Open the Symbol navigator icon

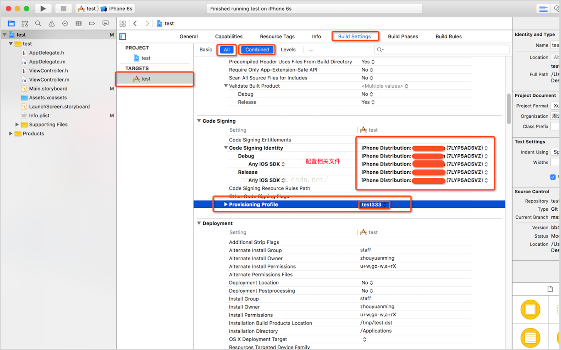point(25,23)
